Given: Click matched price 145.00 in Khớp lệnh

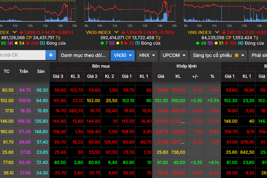Looking at the screenshot, I should (161, 121).
